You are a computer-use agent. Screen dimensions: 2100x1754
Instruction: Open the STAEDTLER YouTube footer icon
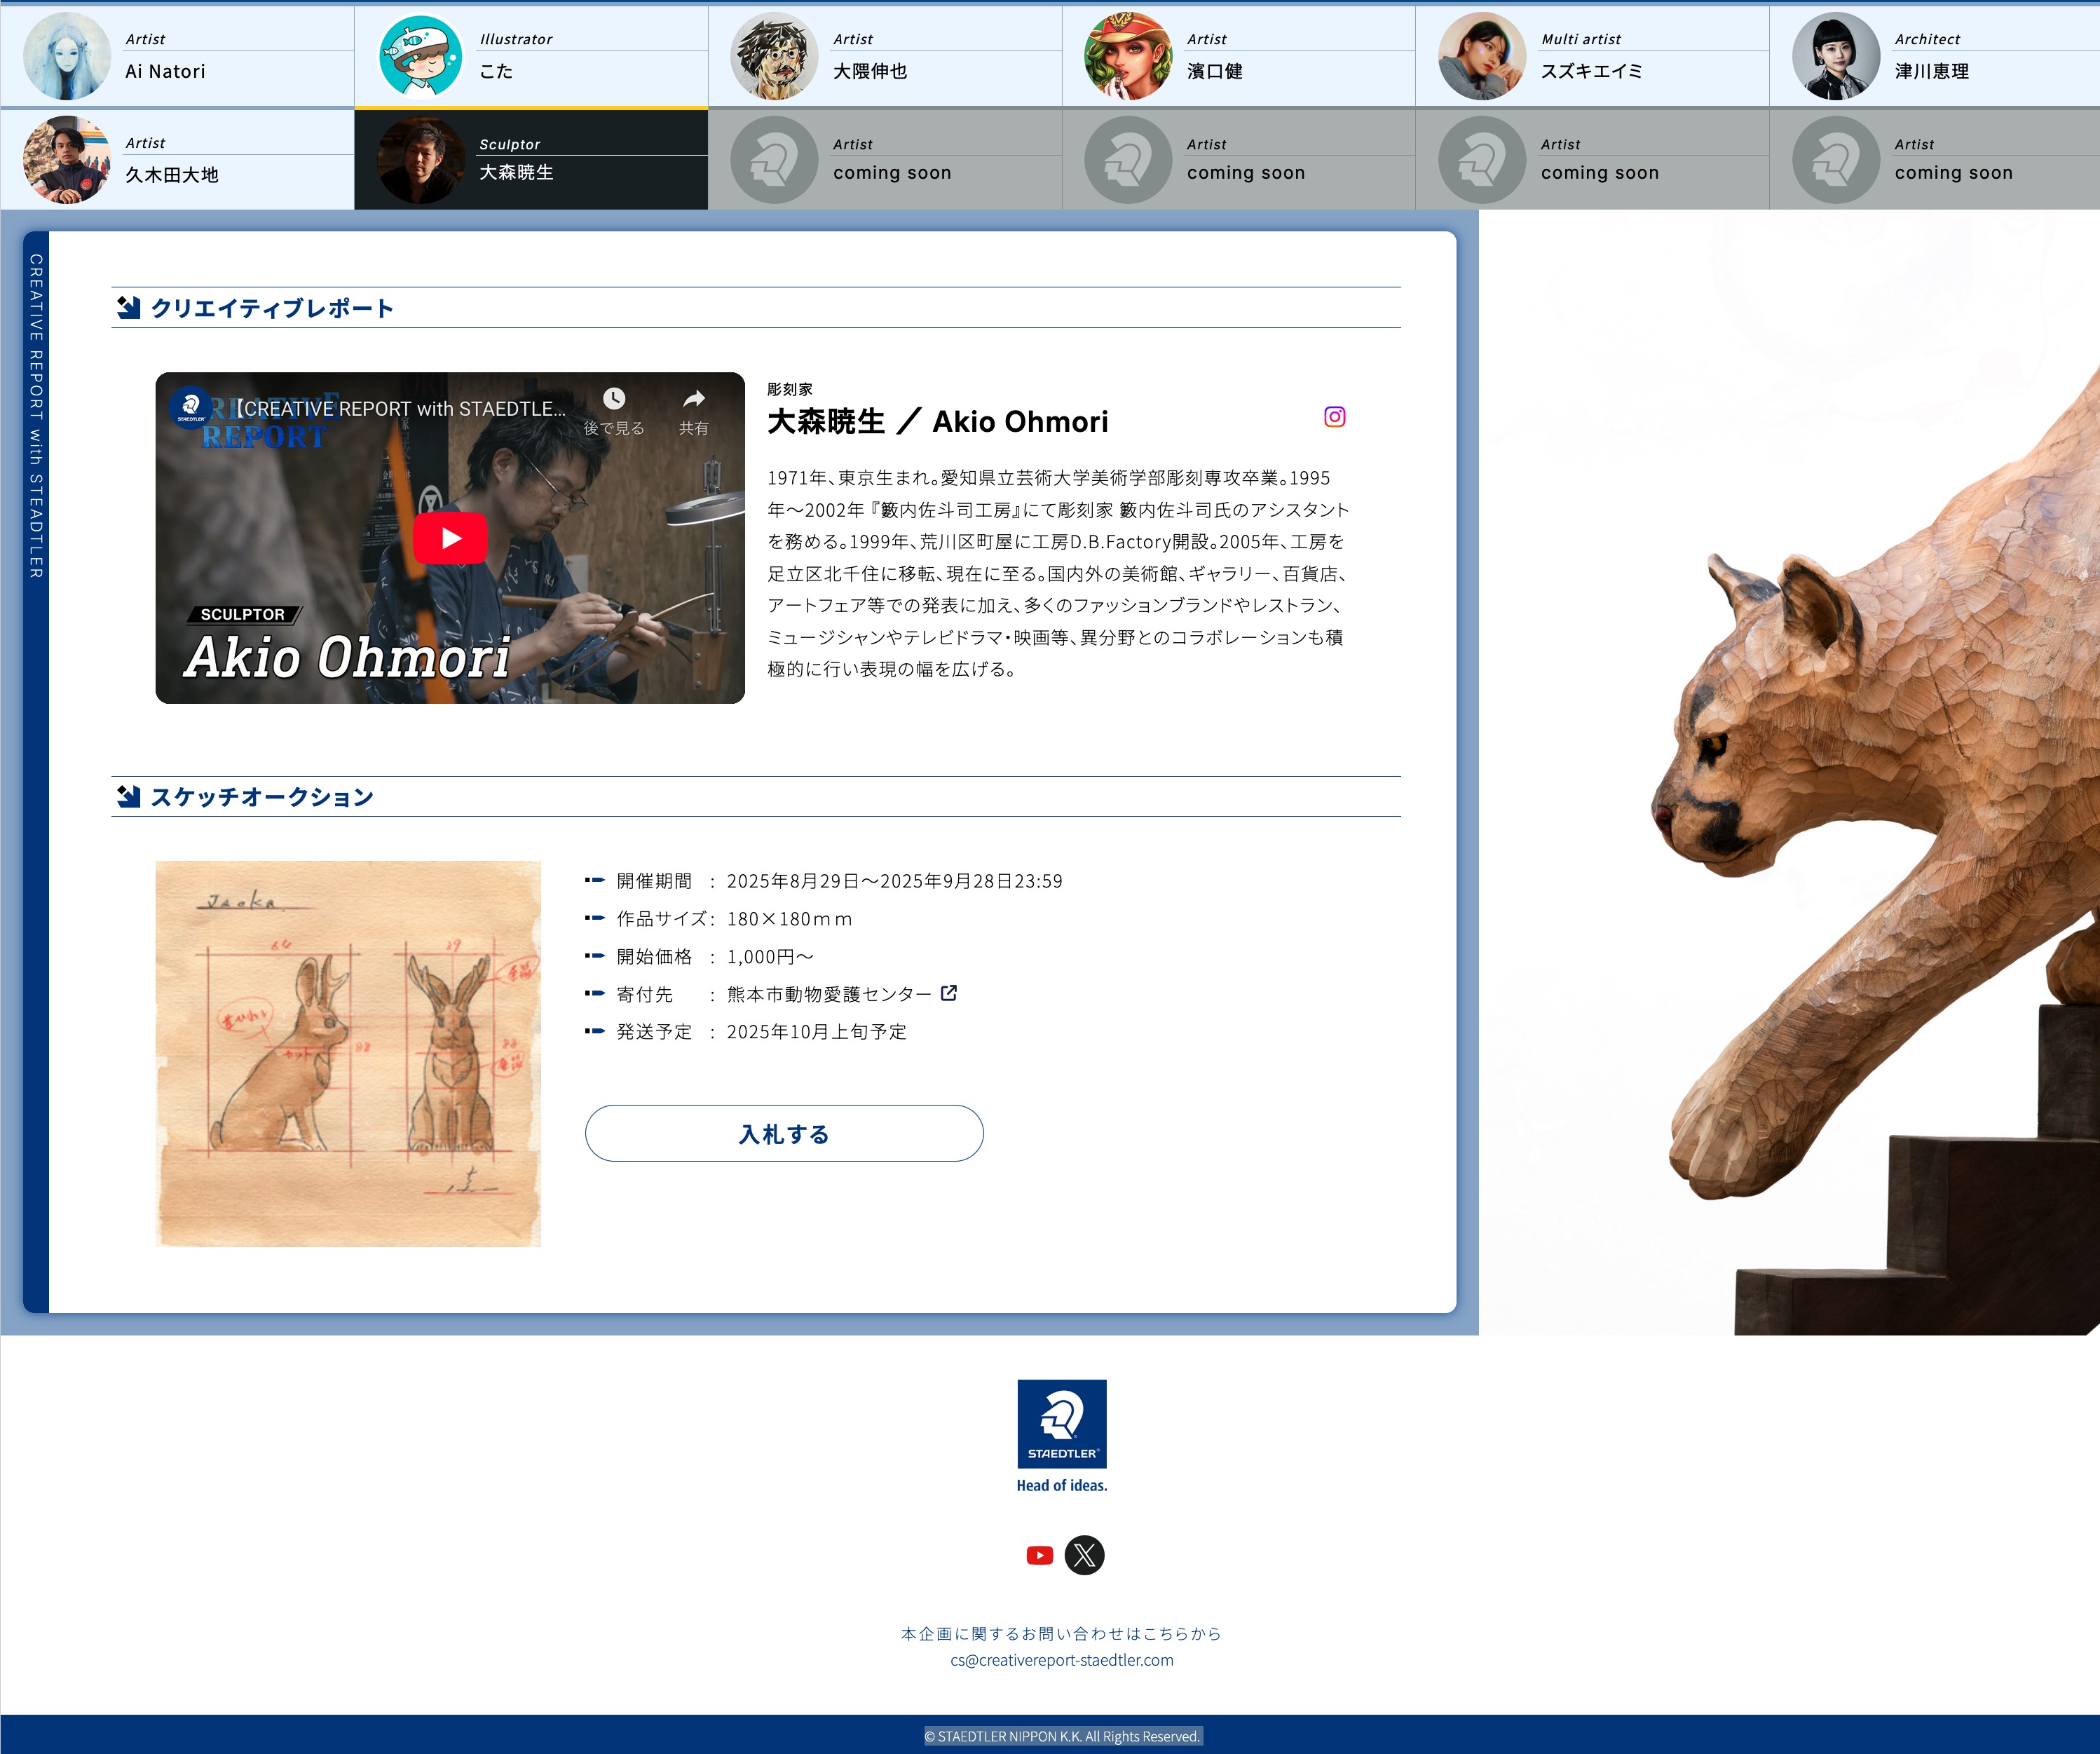1039,1555
